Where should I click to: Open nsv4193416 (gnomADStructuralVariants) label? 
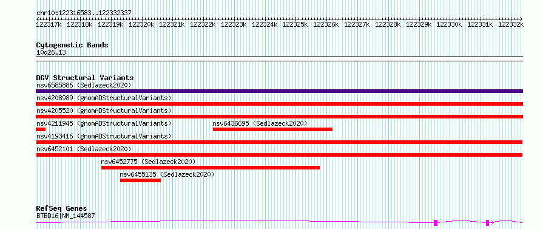coord(104,136)
